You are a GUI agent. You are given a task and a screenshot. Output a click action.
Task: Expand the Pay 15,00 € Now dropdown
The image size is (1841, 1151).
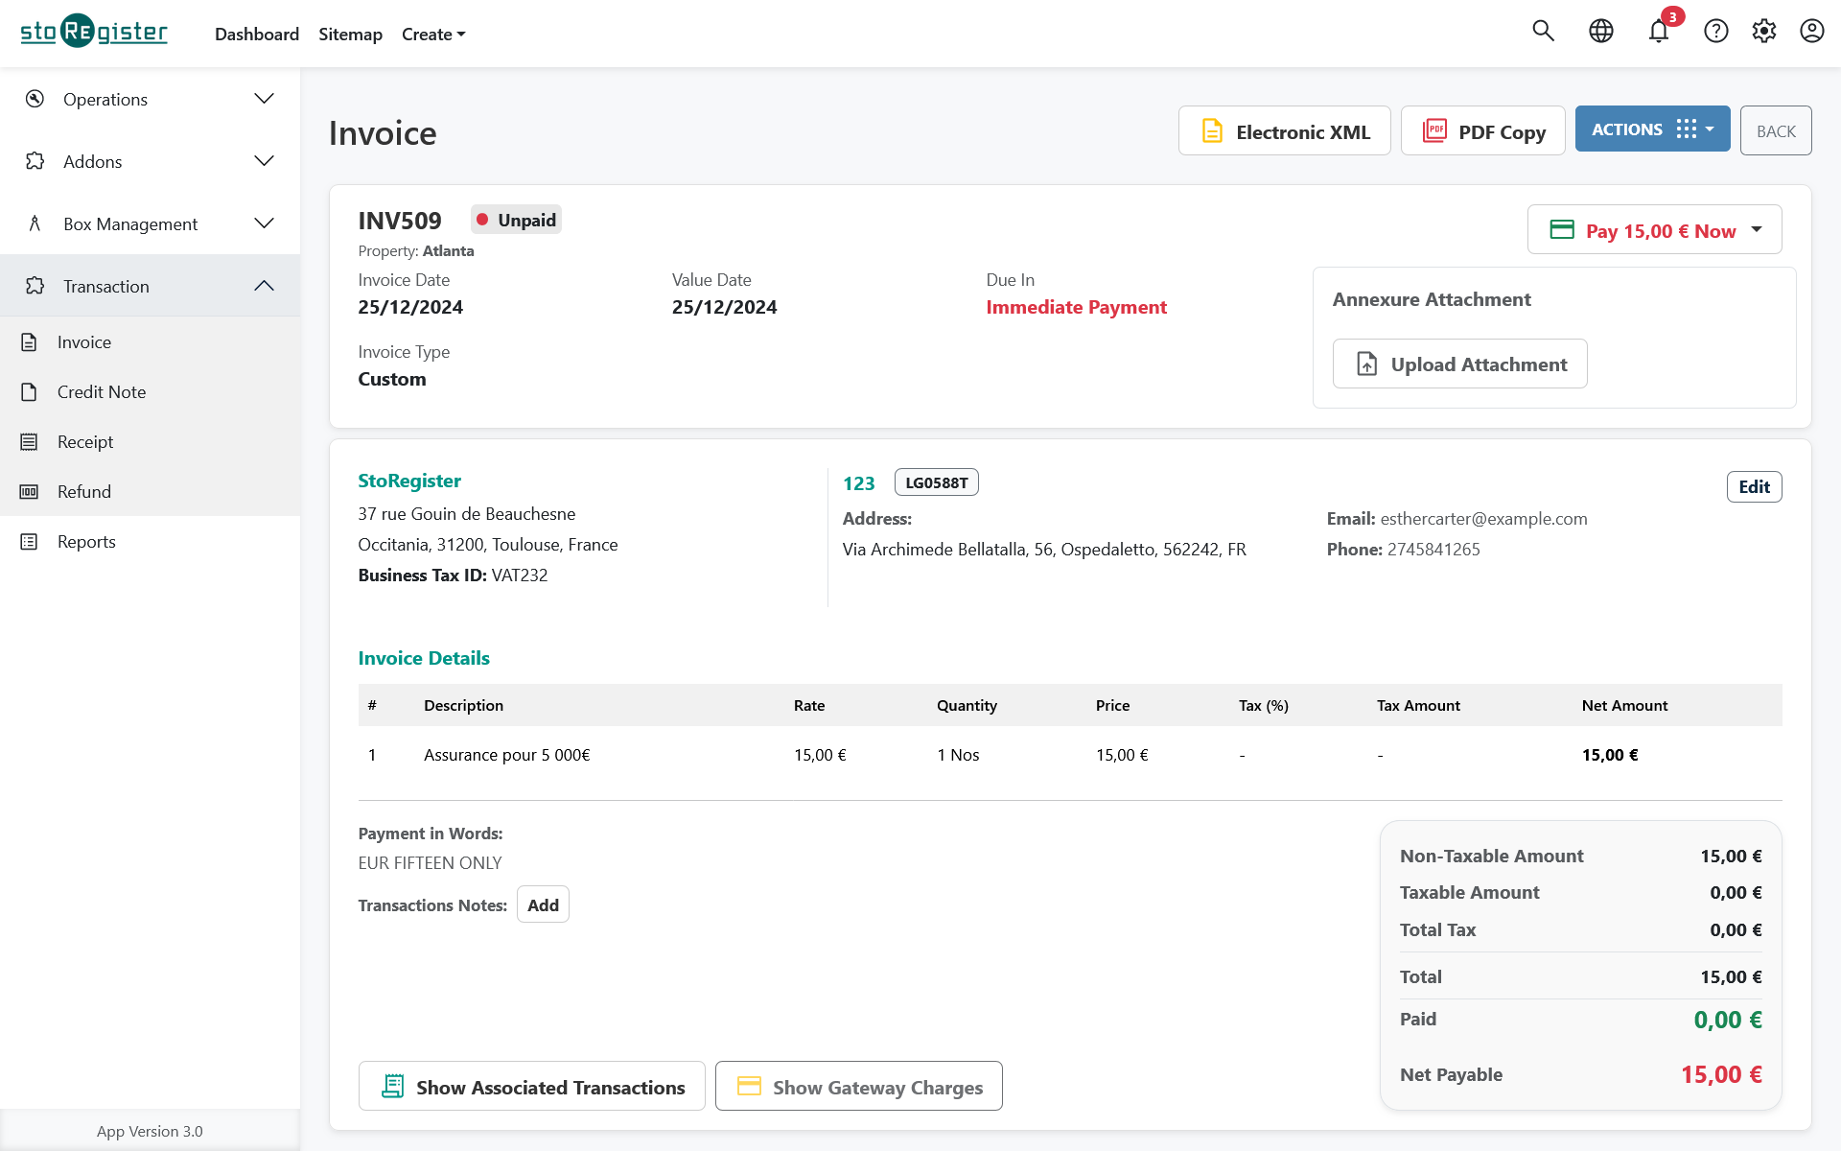coord(1758,229)
